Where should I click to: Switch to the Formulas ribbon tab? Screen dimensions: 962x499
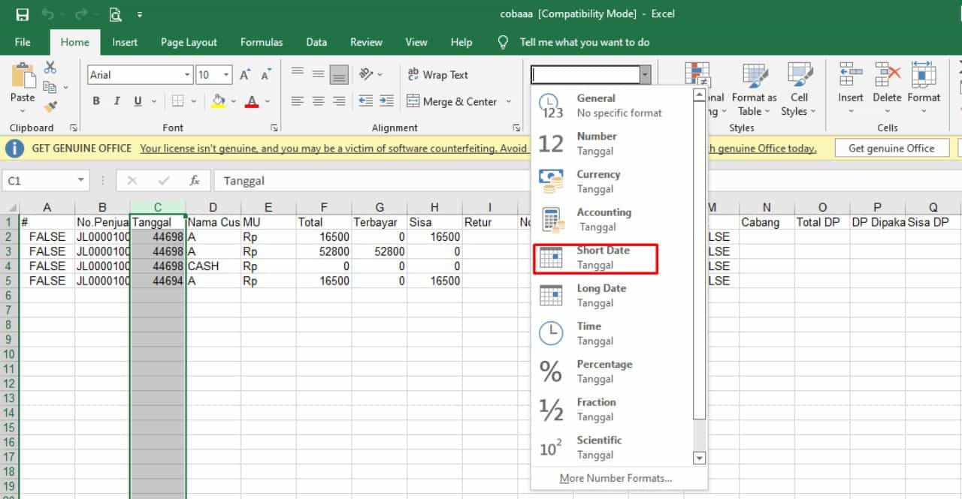click(261, 42)
